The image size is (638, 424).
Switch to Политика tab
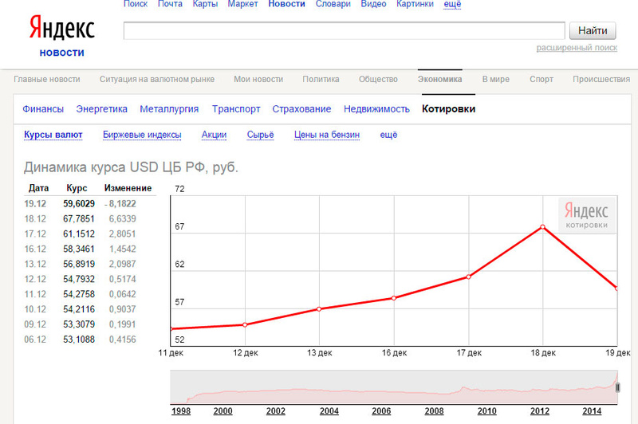click(x=321, y=79)
